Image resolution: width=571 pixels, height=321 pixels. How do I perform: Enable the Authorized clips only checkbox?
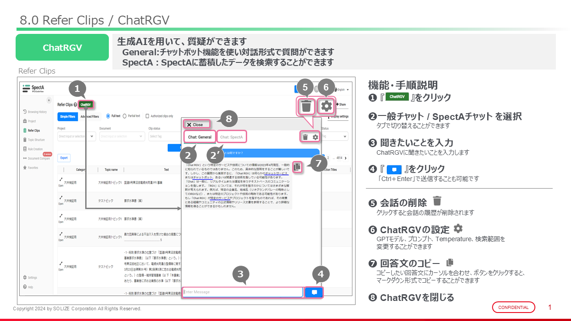click(148, 116)
